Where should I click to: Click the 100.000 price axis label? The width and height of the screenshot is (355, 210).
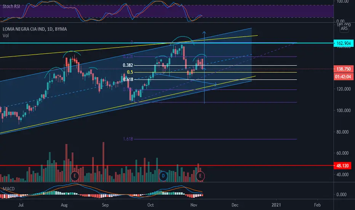coord(343,111)
